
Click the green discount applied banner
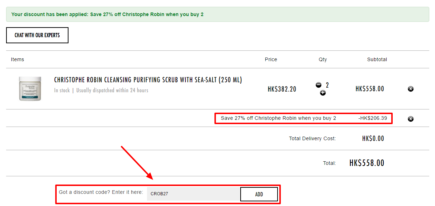click(x=217, y=14)
